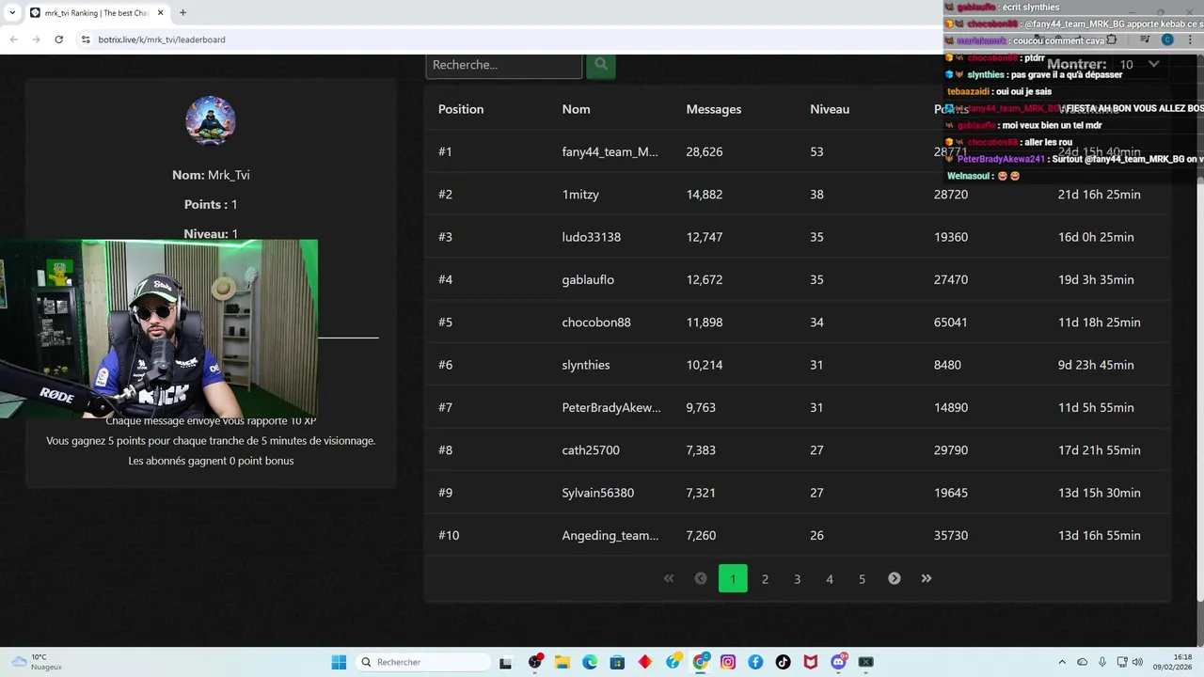Screen dimensions: 1204x677
Task: Select the mrk_tvi Ranking browser tab
Action: coord(97,13)
